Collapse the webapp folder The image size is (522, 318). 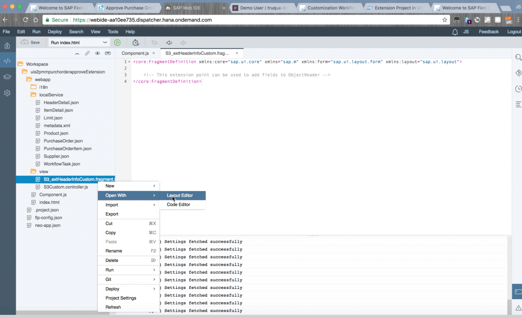coord(29,79)
